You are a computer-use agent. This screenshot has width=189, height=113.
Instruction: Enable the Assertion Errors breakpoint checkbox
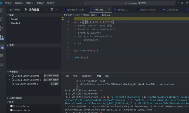11,110
